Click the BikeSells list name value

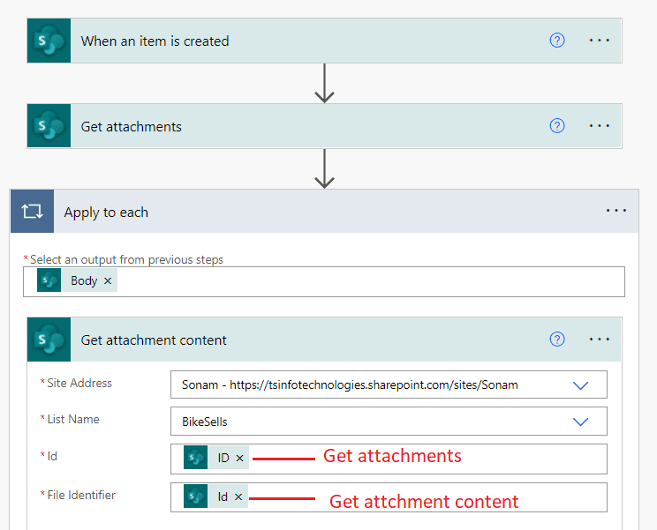pos(205,422)
